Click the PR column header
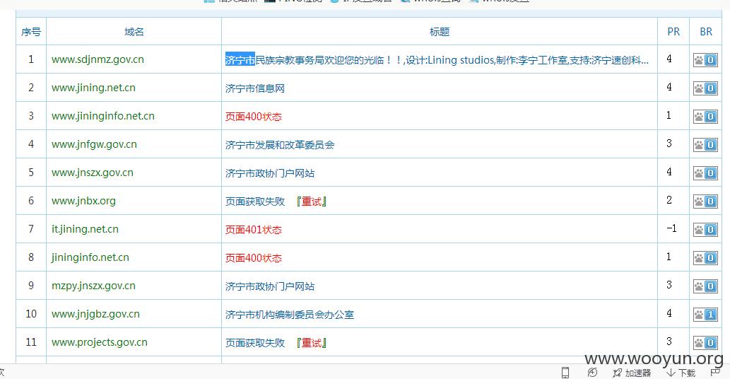This screenshot has height=379, width=730. [x=673, y=32]
